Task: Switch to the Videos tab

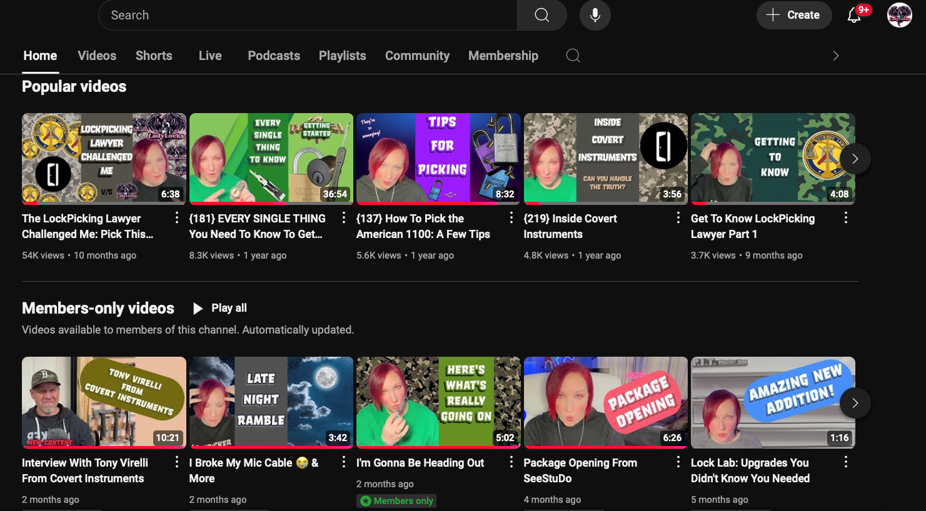Action: [x=97, y=56]
